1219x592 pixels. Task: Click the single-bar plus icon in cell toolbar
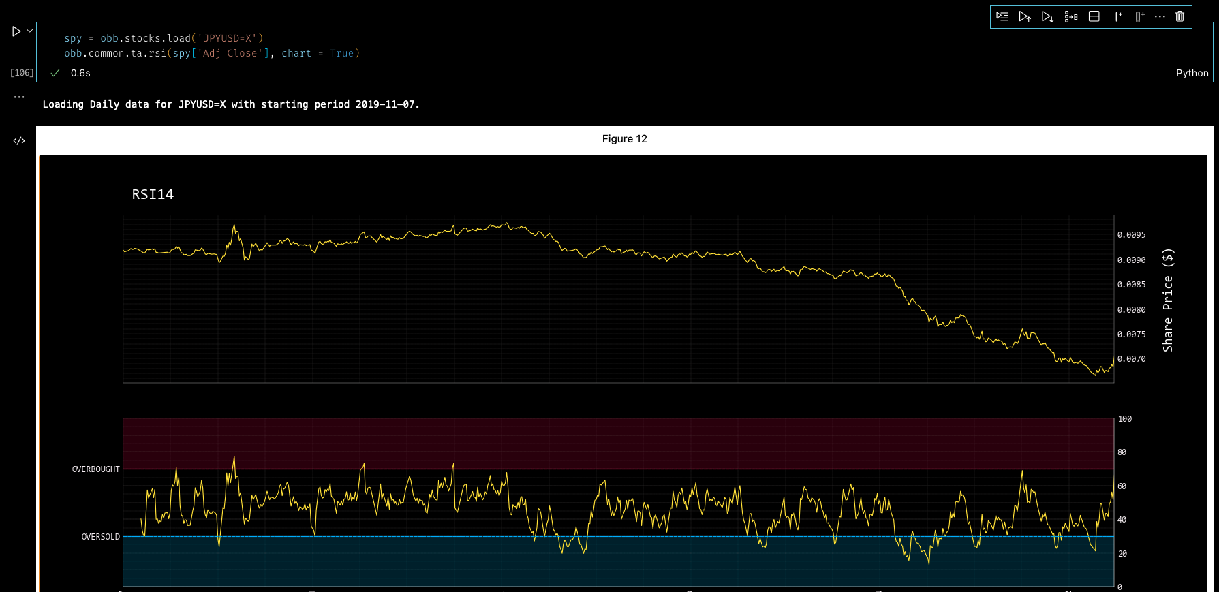1118,16
